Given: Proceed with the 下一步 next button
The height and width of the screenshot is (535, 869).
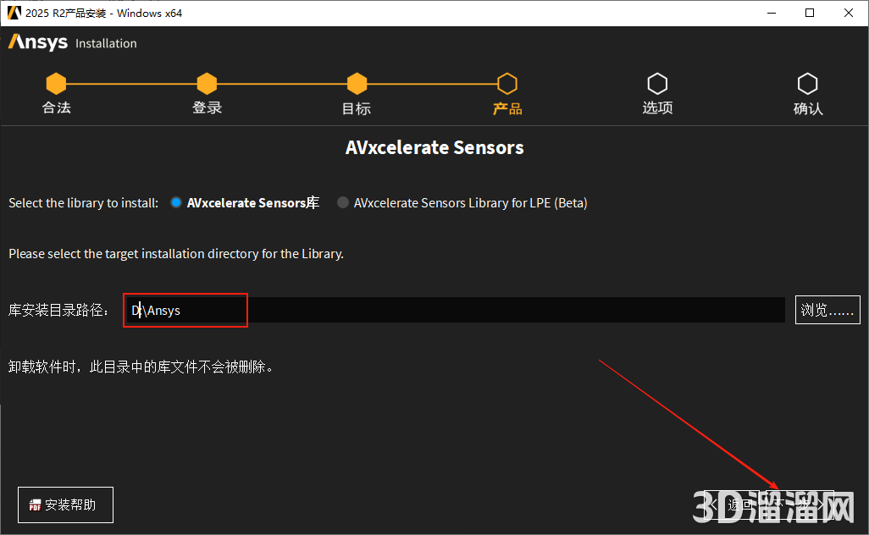Looking at the screenshot, I should (x=800, y=505).
